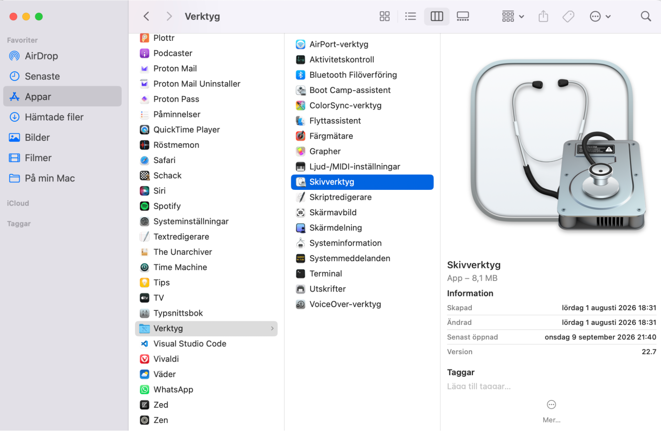Click the Skivverktyg preview icon
The height and width of the screenshot is (431, 661).
(x=558, y=145)
